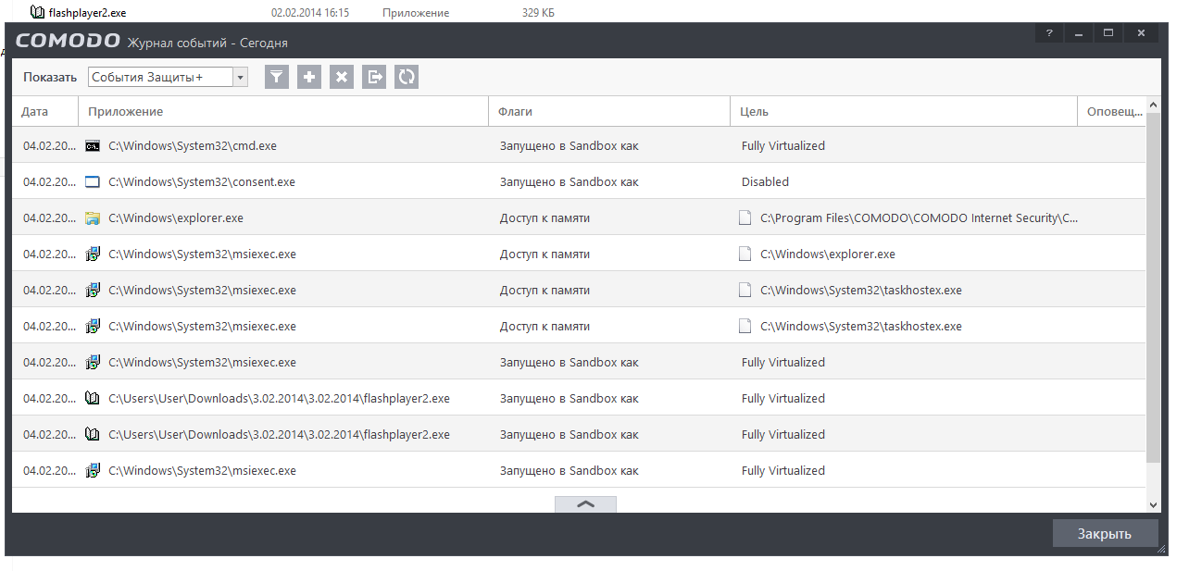This screenshot has width=1189, height=571.
Task: Click Приложение file type in background window
Action: click(416, 13)
